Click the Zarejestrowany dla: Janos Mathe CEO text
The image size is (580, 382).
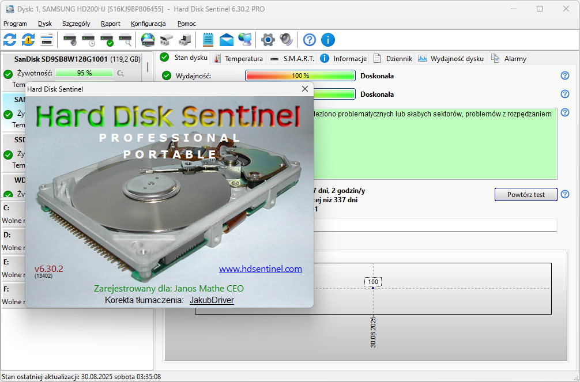[x=169, y=289]
